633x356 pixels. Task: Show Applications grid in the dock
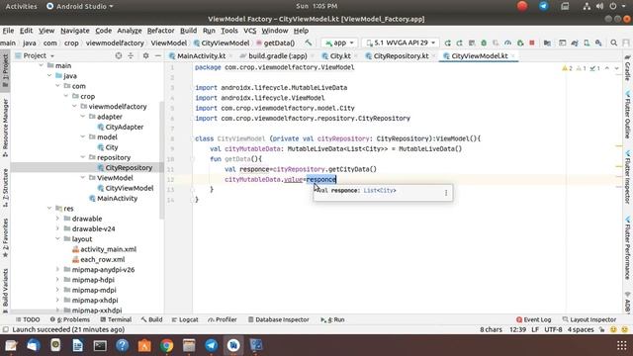(x=622, y=345)
